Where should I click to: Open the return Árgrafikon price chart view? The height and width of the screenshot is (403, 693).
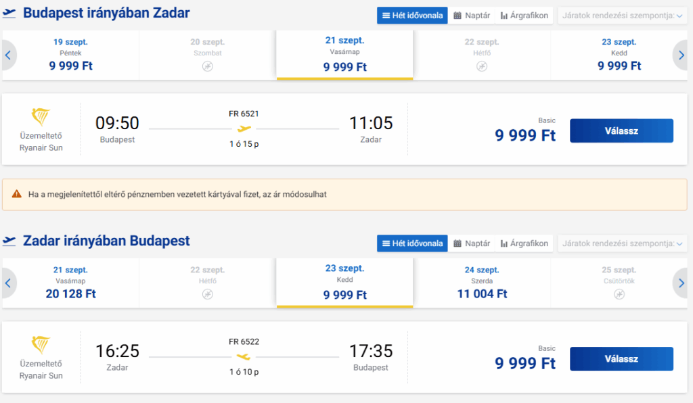[524, 243]
